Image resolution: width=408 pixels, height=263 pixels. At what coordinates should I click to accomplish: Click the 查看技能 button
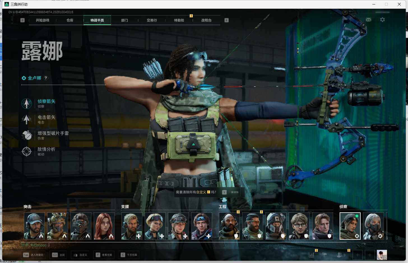(x=104, y=255)
